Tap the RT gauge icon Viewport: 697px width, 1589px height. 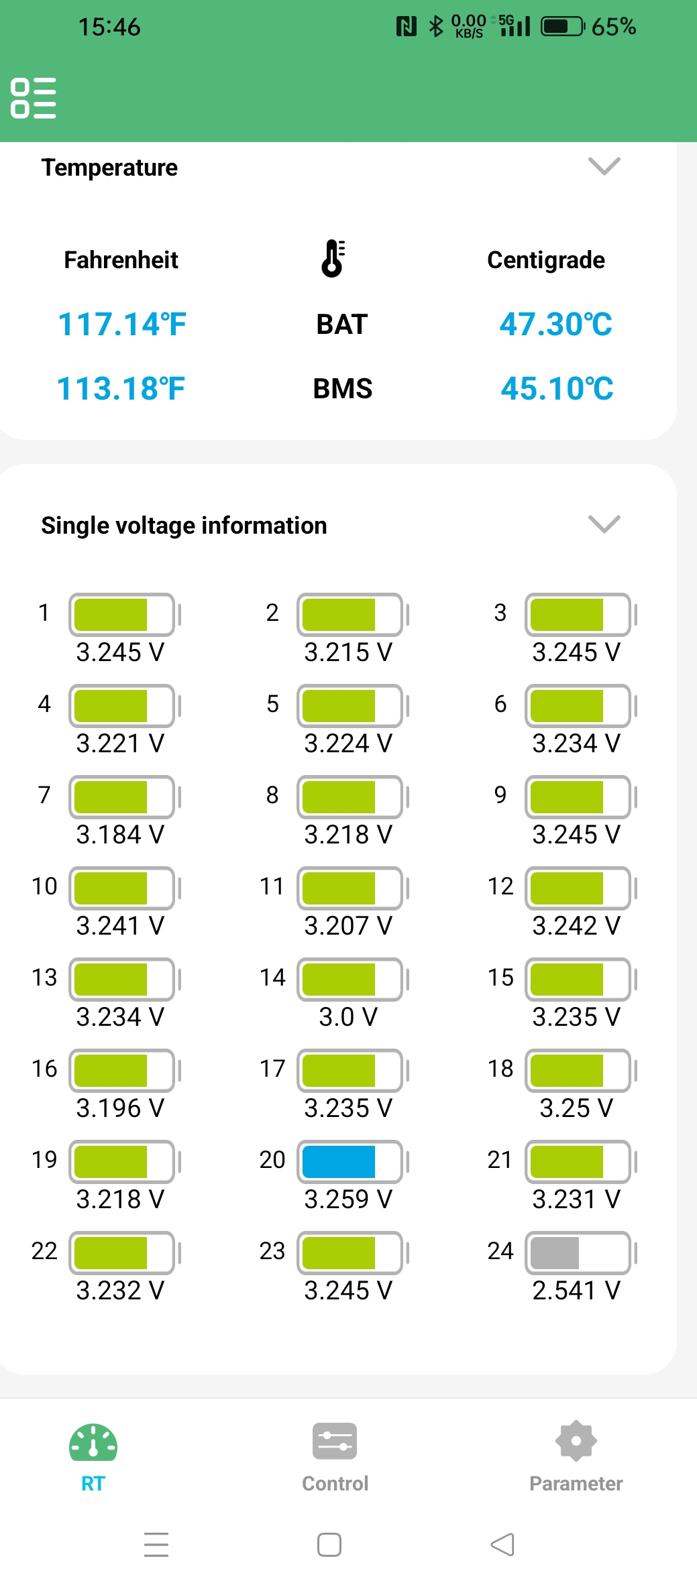93,1442
